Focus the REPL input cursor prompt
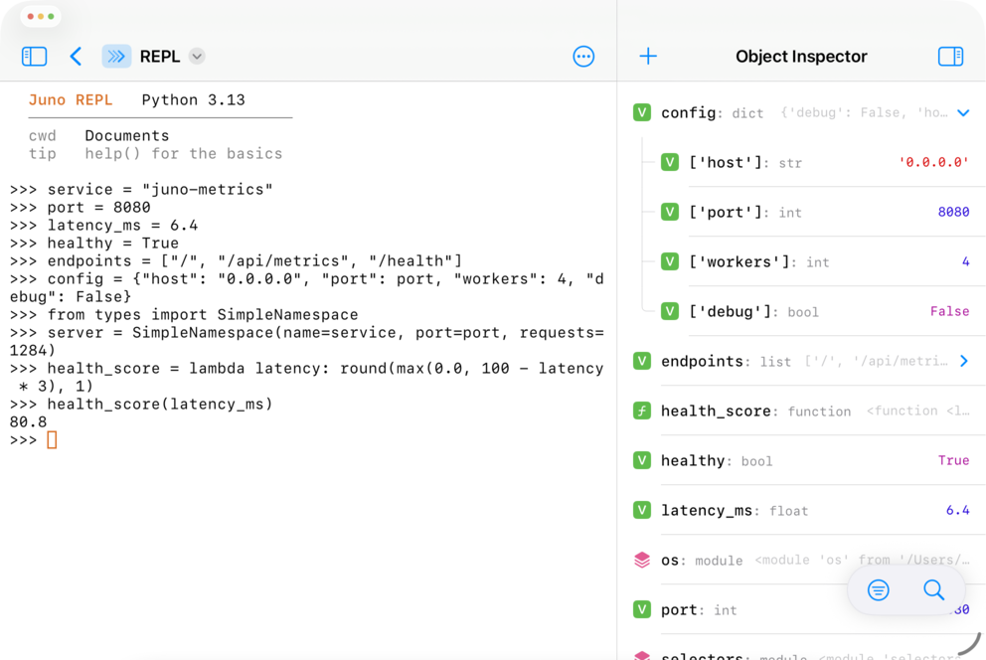 53,440
